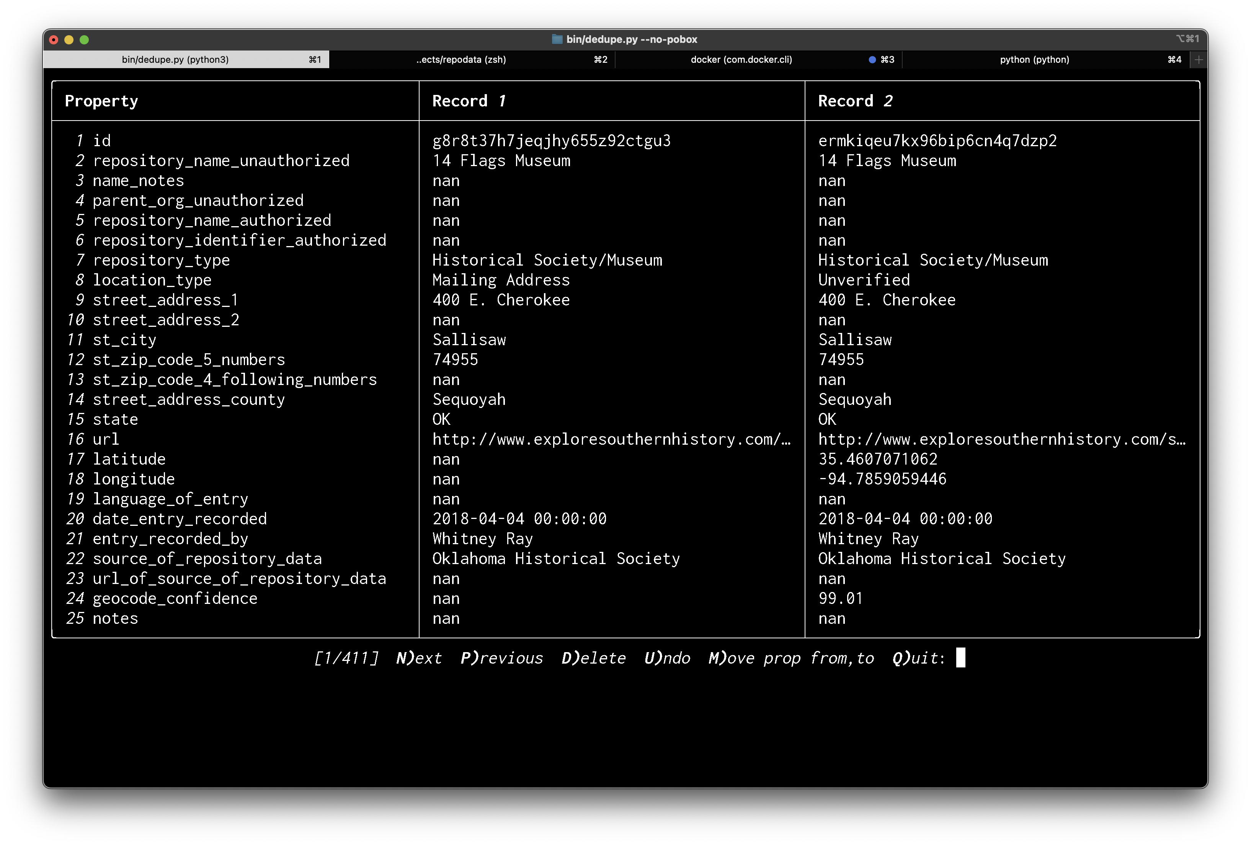This screenshot has height=845, width=1251.
Task: Click the Record 1 url value
Action: pyautogui.click(x=611, y=440)
